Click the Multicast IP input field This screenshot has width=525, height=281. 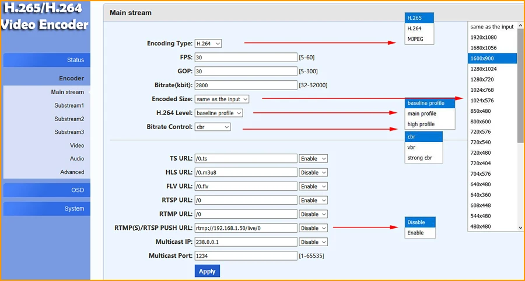coord(246,242)
